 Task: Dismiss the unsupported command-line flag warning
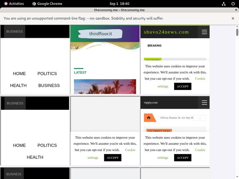233,18
